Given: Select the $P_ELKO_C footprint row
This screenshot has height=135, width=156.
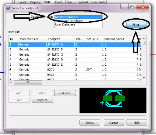Looking at the screenshot, I should [75, 55].
